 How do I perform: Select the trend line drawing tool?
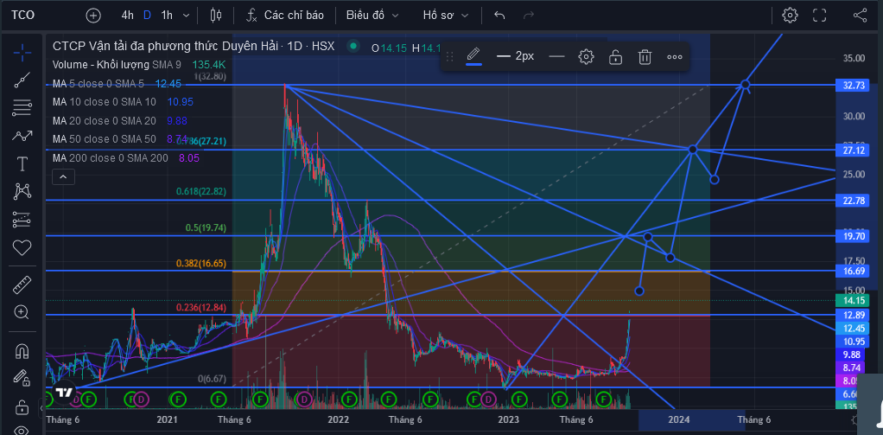click(22, 80)
